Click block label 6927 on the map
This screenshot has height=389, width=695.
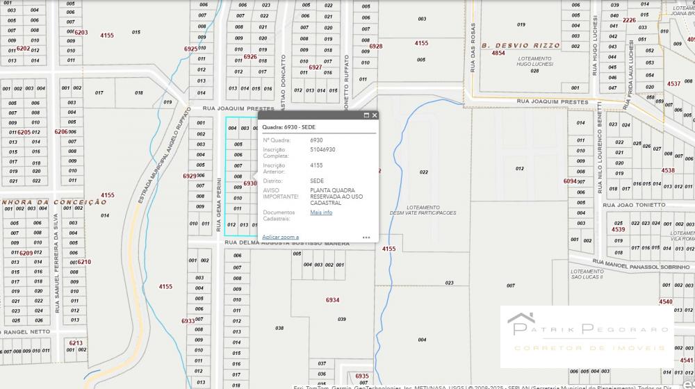316,67
